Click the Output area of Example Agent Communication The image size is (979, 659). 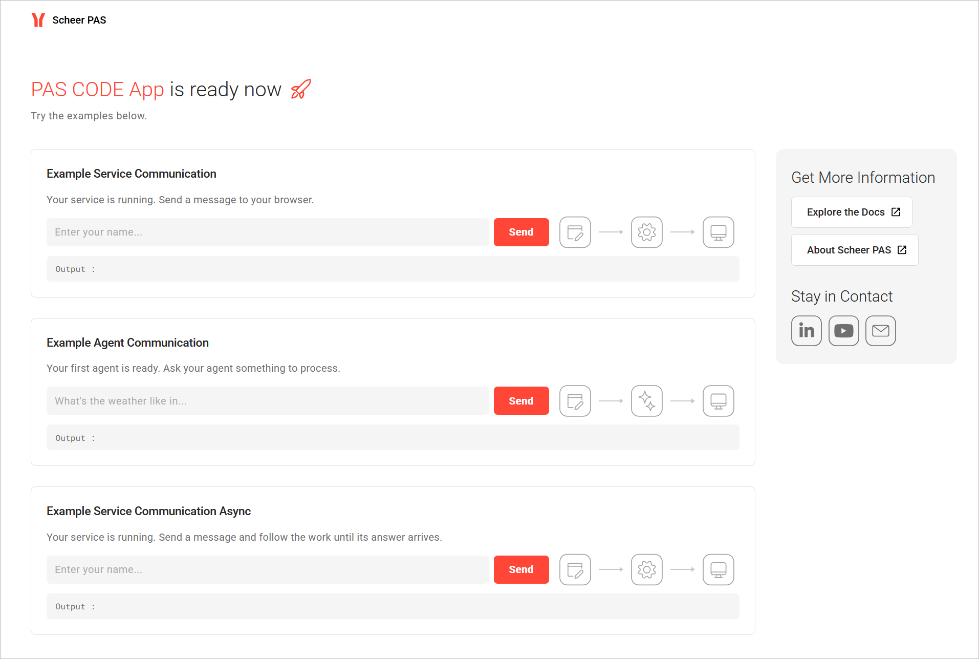tap(393, 437)
